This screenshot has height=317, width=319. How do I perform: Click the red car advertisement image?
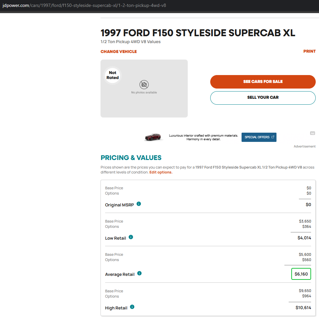point(153,137)
